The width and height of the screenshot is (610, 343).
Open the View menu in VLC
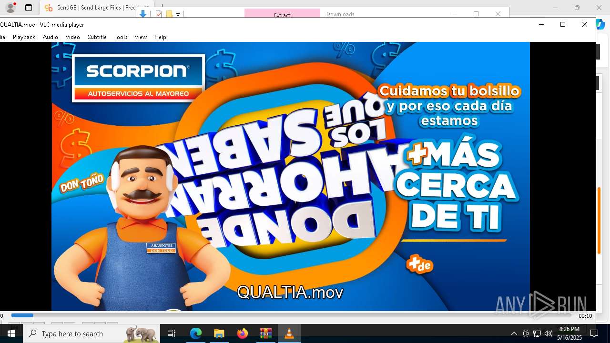pos(141,37)
